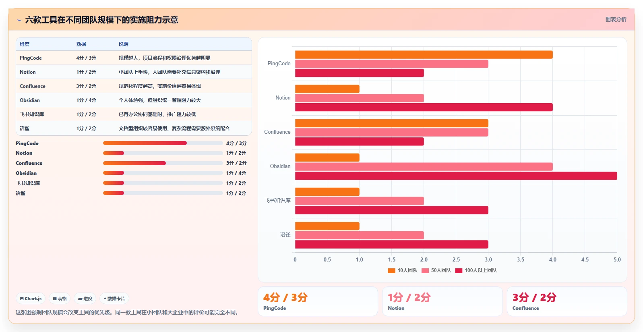Click the 1分 / 4分 value beside Obsidian's progress bar
The height and width of the screenshot is (332, 643).
236,173
